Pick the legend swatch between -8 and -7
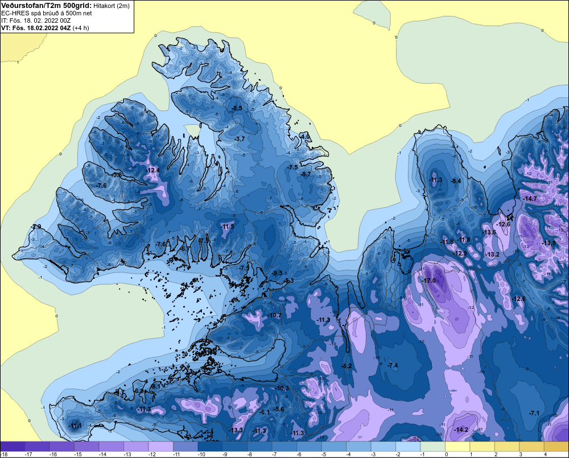This screenshot has height=458, width=569. tap(259, 446)
